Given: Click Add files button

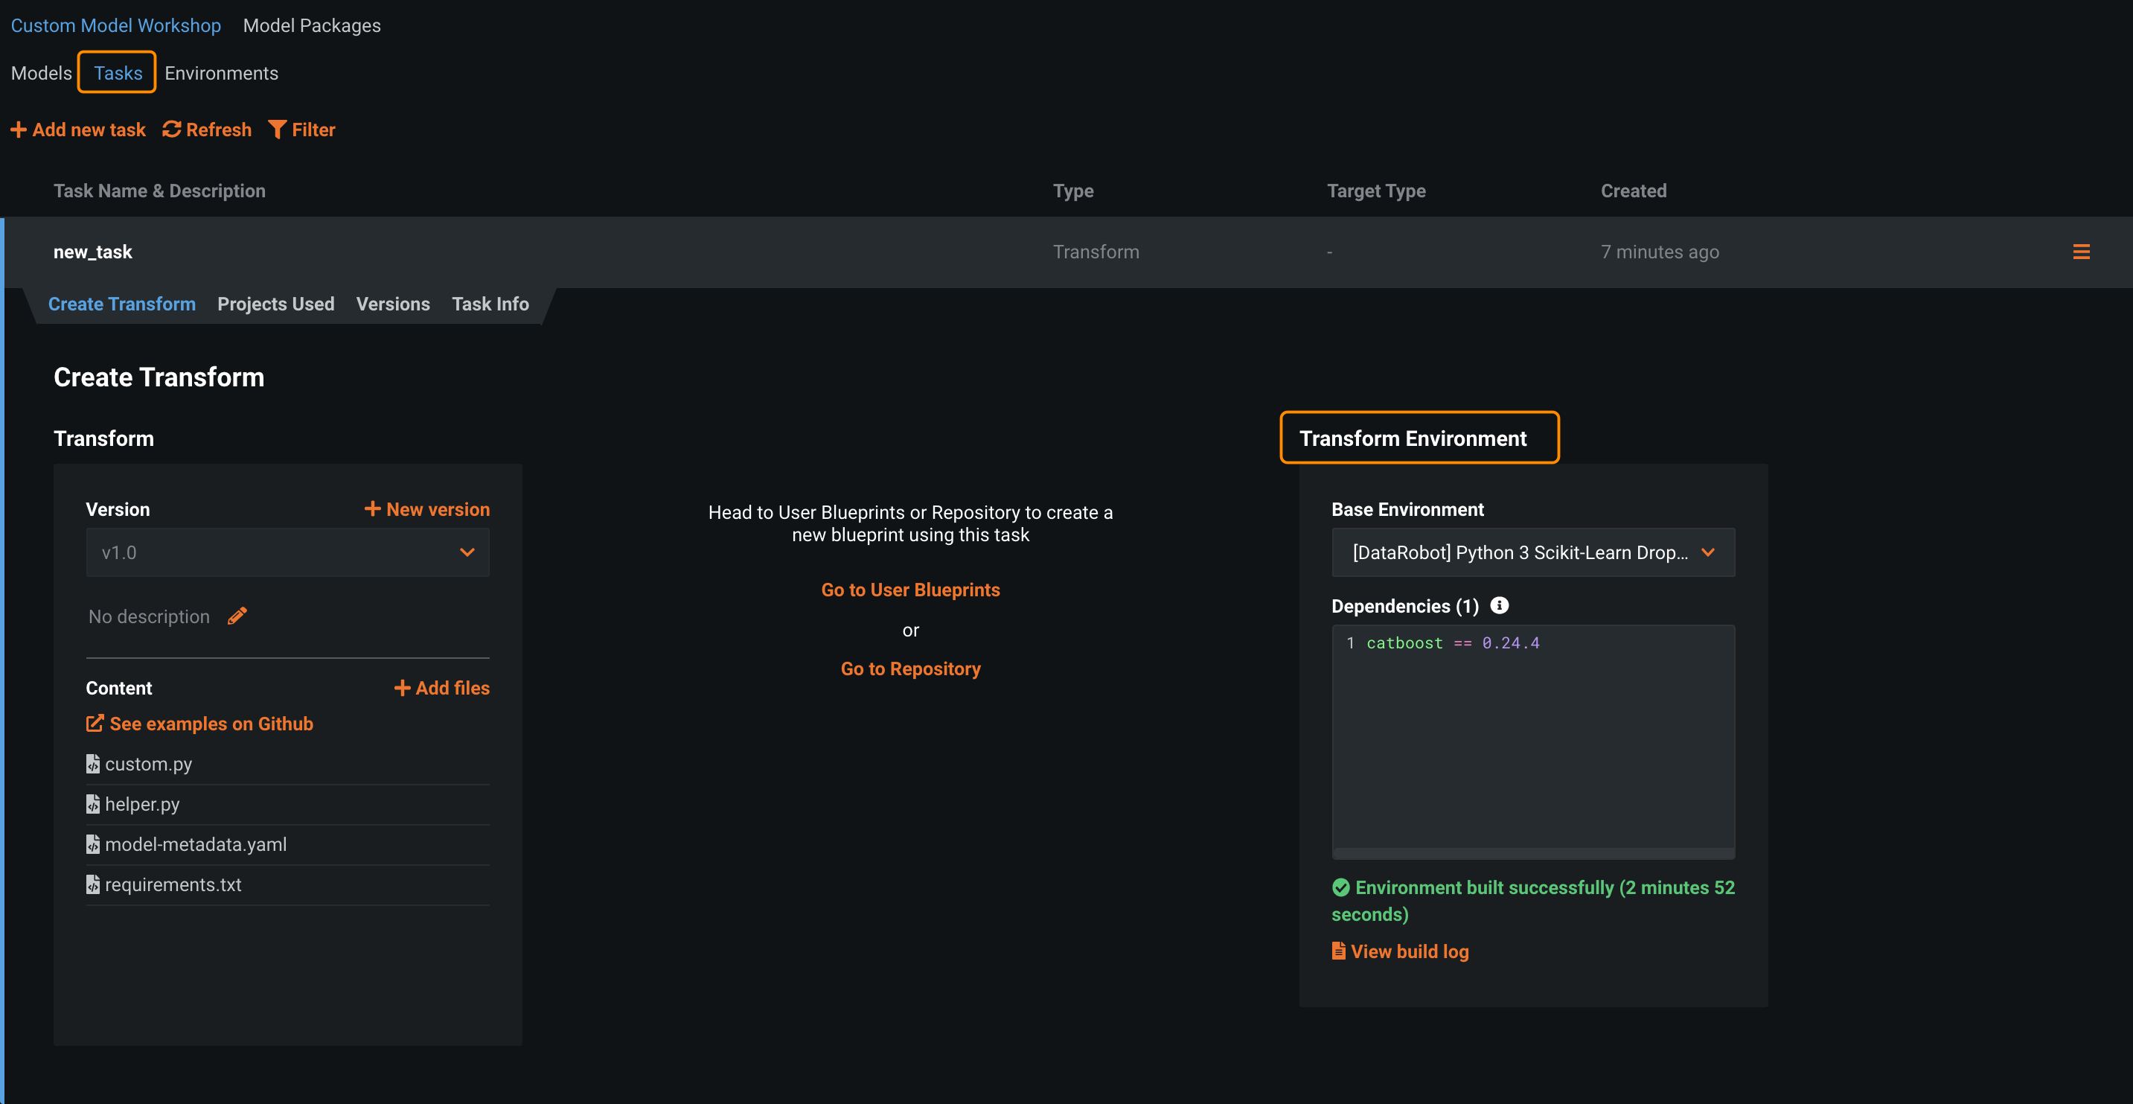Looking at the screenshot, I should click(x=441, y=687).
